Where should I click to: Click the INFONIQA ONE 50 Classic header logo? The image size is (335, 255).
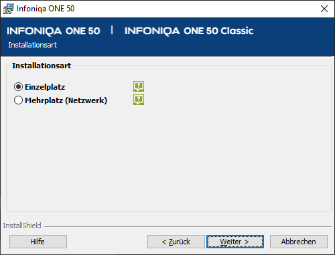click(x=189, y=31)
